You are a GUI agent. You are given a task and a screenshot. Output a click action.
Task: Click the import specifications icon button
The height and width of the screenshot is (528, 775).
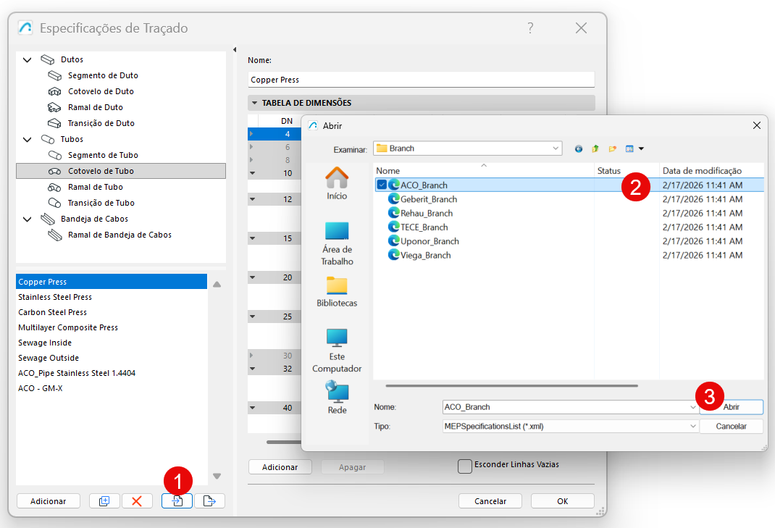tap(177, 500)
